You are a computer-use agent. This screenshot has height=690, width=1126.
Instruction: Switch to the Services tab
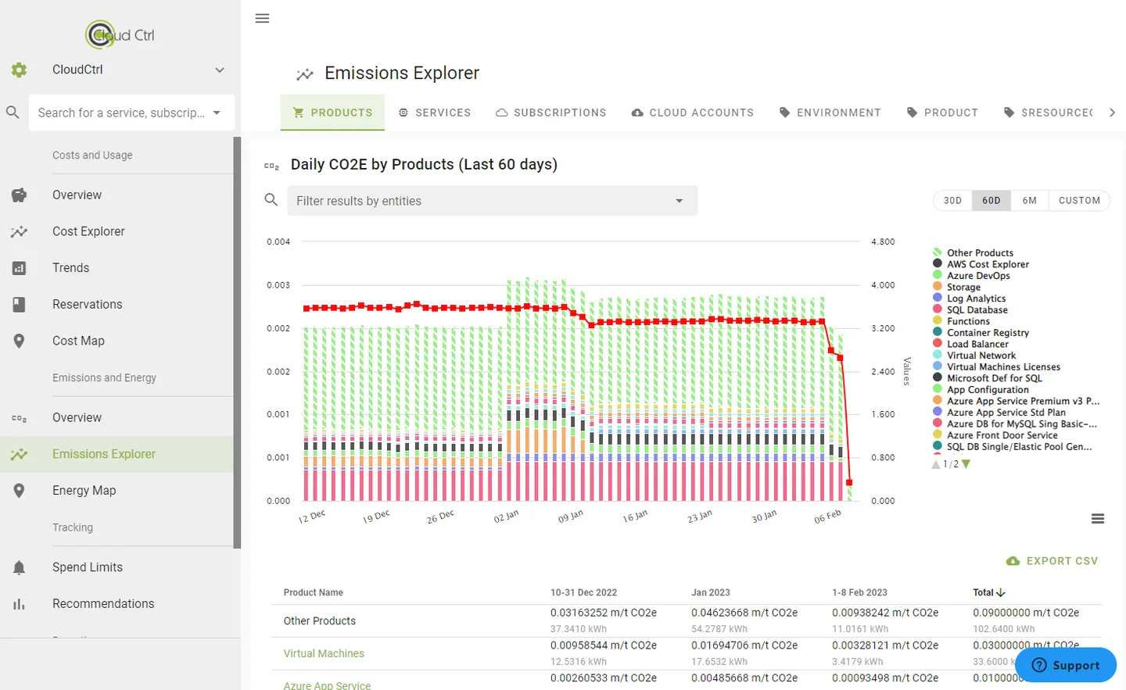pyautogui.click(x=435, y=113)
